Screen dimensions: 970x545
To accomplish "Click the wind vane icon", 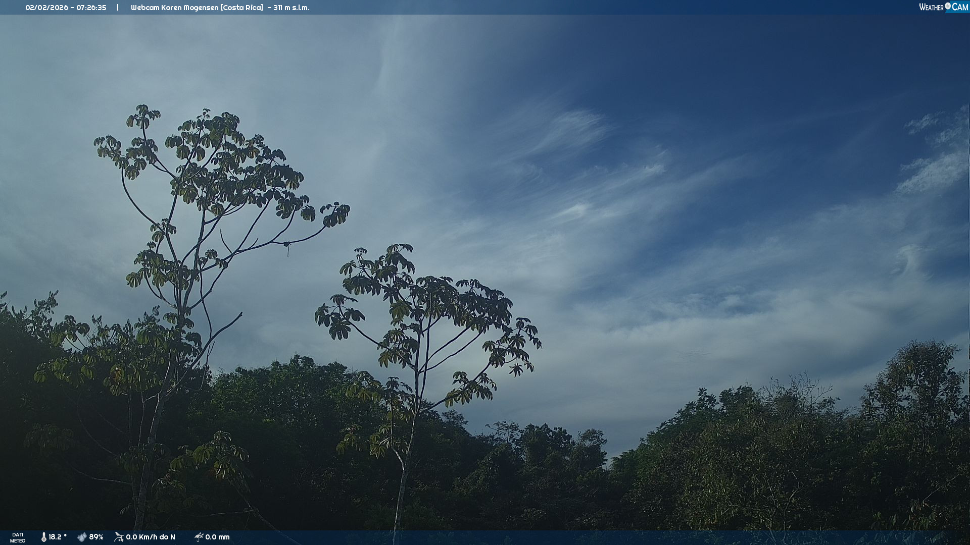I will (119, 537).
